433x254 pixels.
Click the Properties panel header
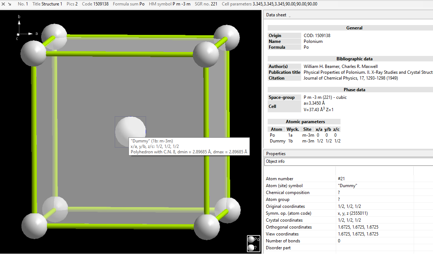pyautogui.click(x=276, y=154)
